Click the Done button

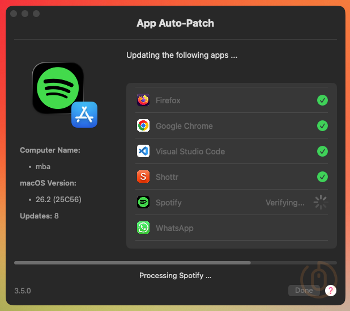tap(304, 291)
